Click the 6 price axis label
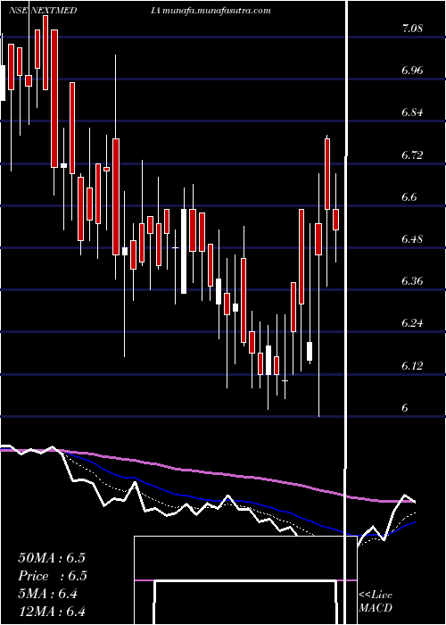 pos(405,407)
